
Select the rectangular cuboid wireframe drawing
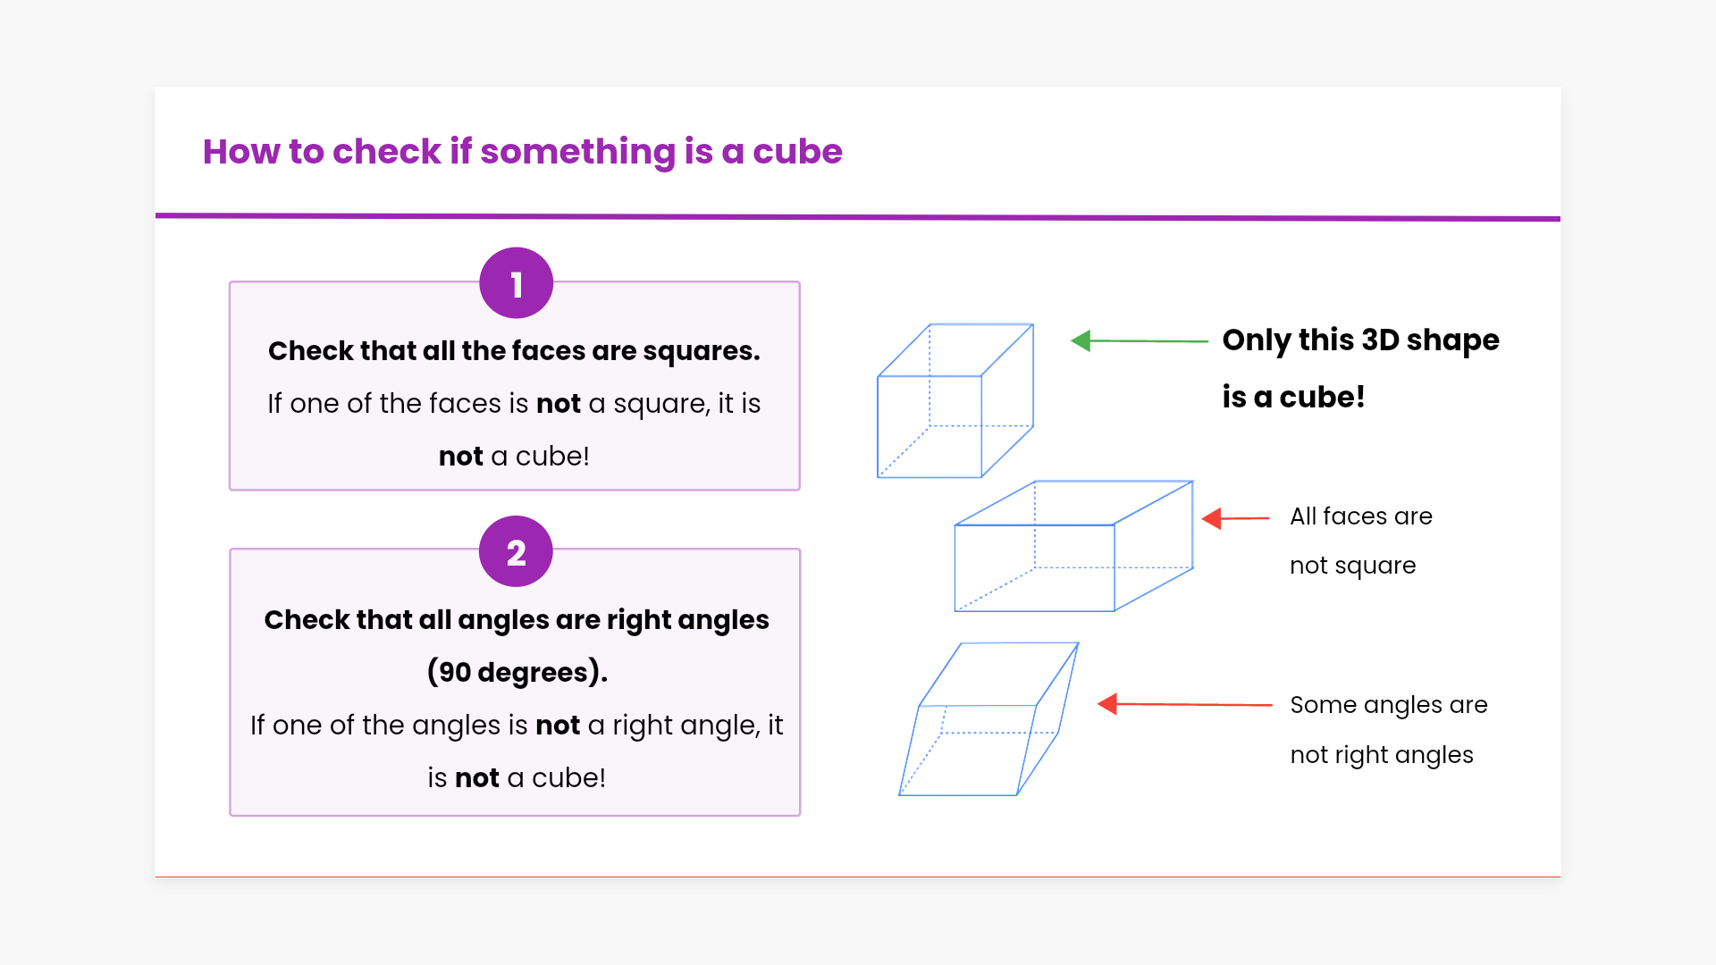pos(1072,547)
